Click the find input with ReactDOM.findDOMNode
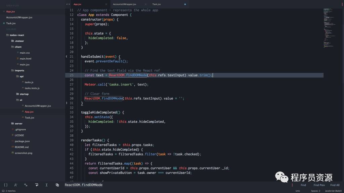Screen dimensions: 344x193 pyautogui.click(x=177, y=185)
